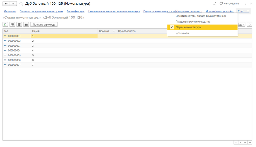
Task: Open Правила определения счетов учета link
Action: point(41,11)
